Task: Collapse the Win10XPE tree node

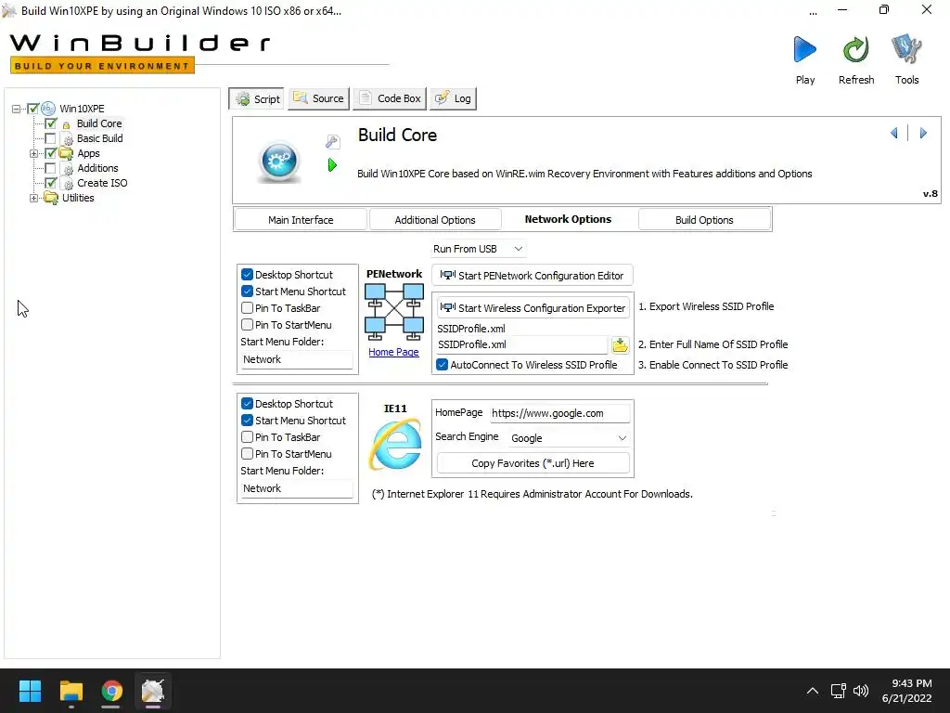Action: [x=17, y=110]
